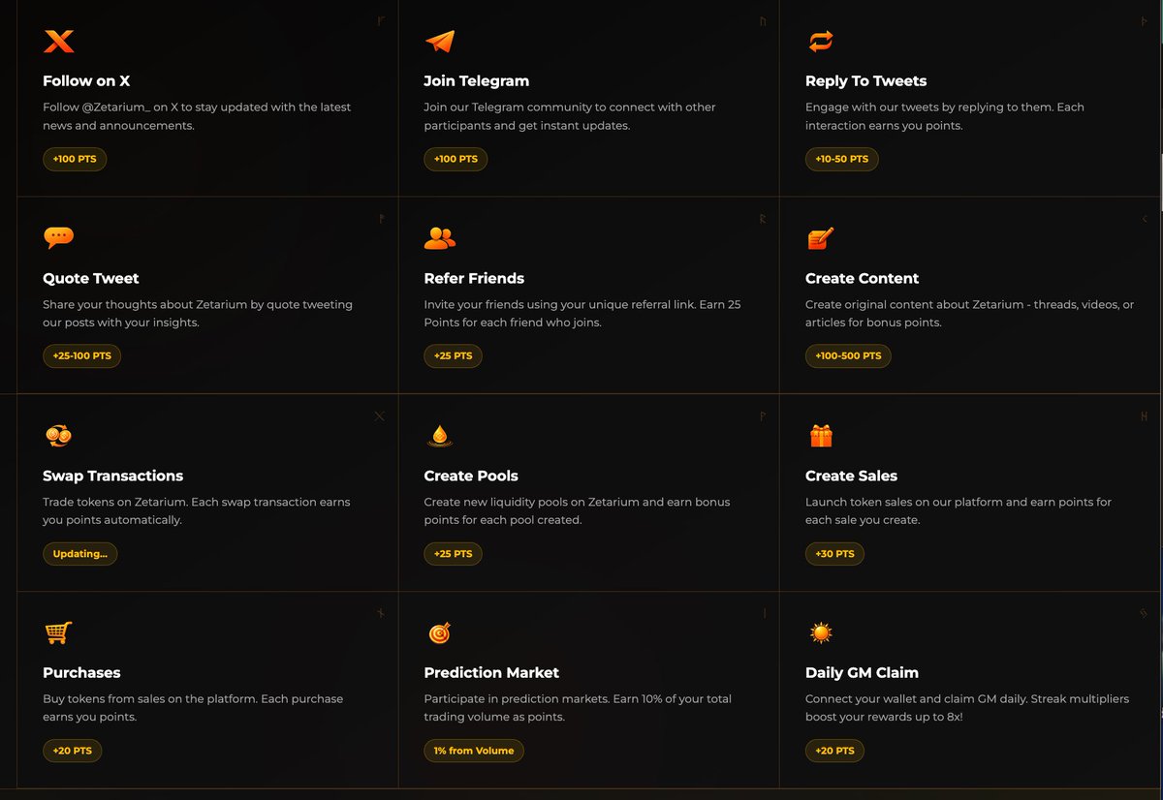Click the Prediction Market heading
Screen dimensions: 1163x800
[x=491, y=672]
